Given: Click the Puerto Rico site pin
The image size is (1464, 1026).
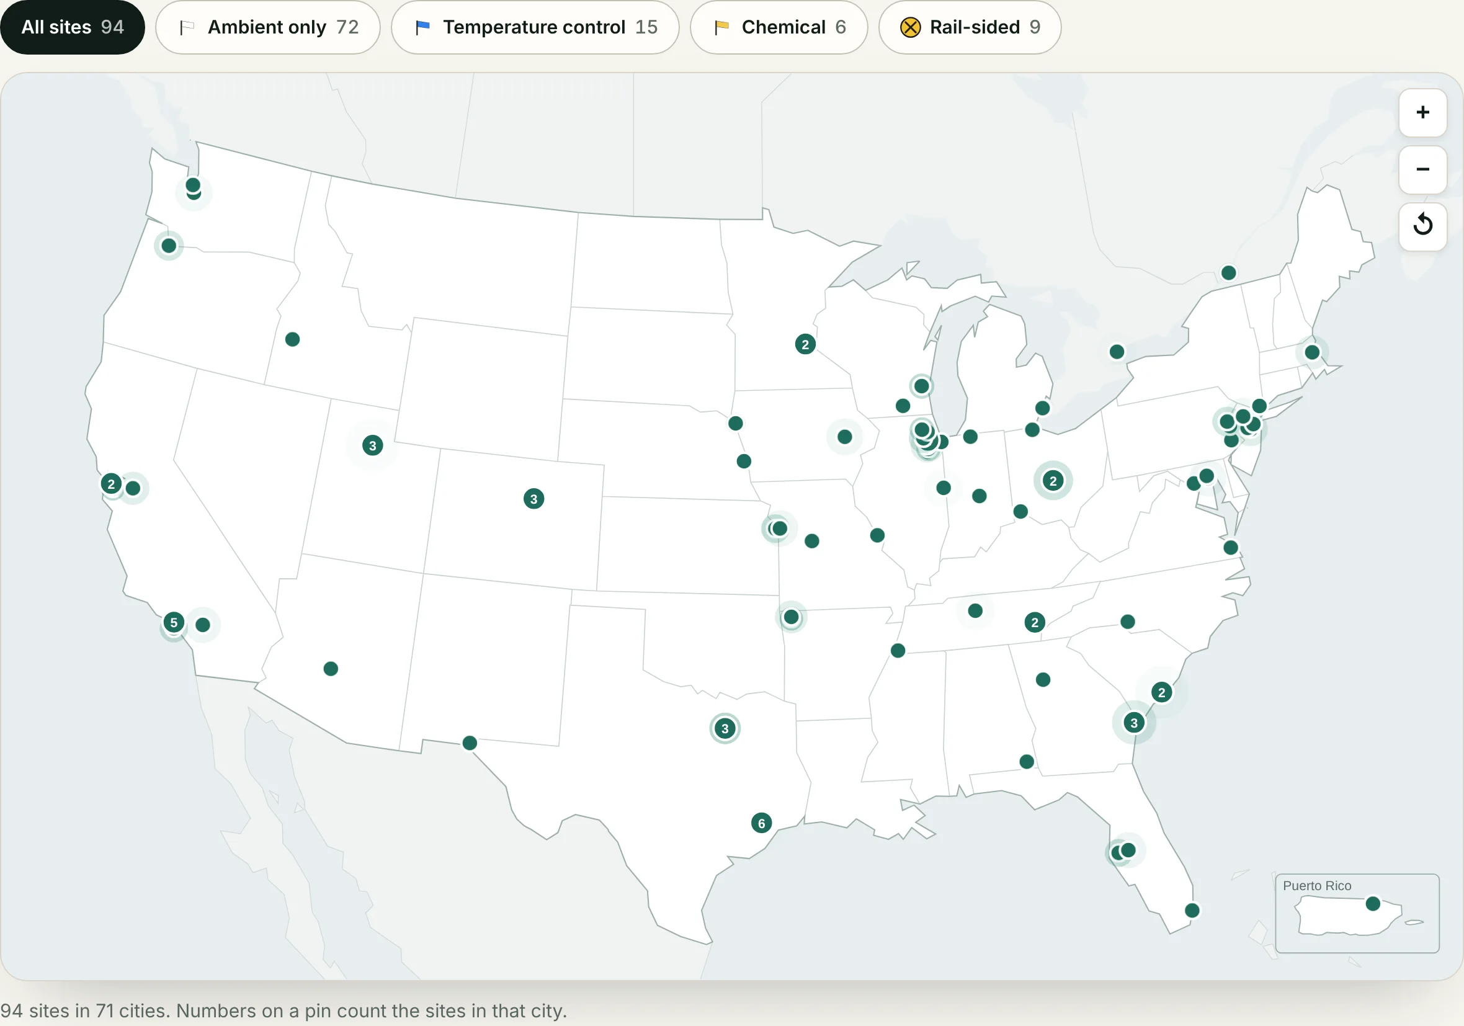Looking at the screenshot, I should tap(1373, 904).
